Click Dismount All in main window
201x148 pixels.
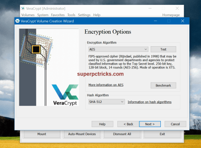[122, 134]
